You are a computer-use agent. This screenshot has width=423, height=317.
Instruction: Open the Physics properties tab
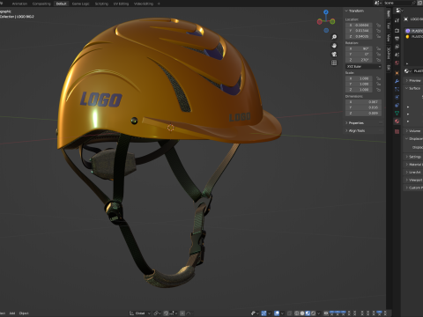tap(397, 97)
